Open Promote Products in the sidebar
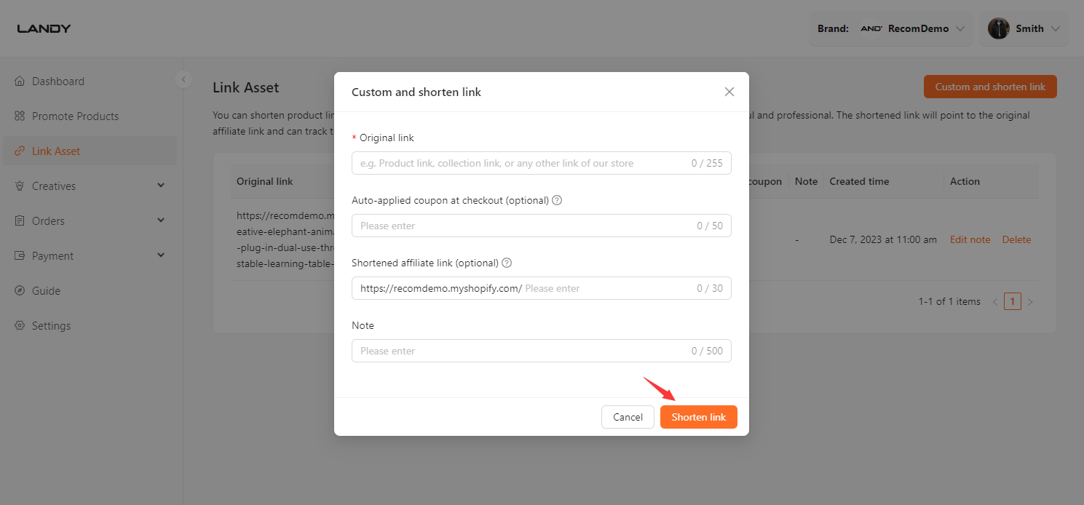 coord(75,116)
